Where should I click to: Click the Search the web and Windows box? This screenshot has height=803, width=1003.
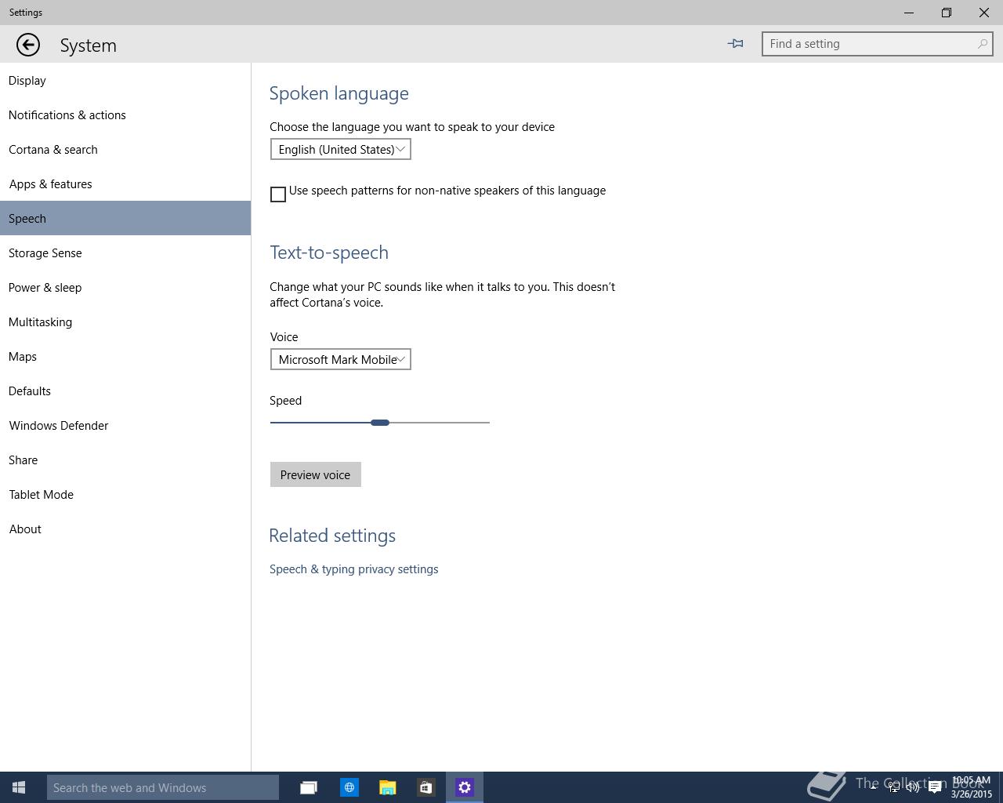pos(163,787)
